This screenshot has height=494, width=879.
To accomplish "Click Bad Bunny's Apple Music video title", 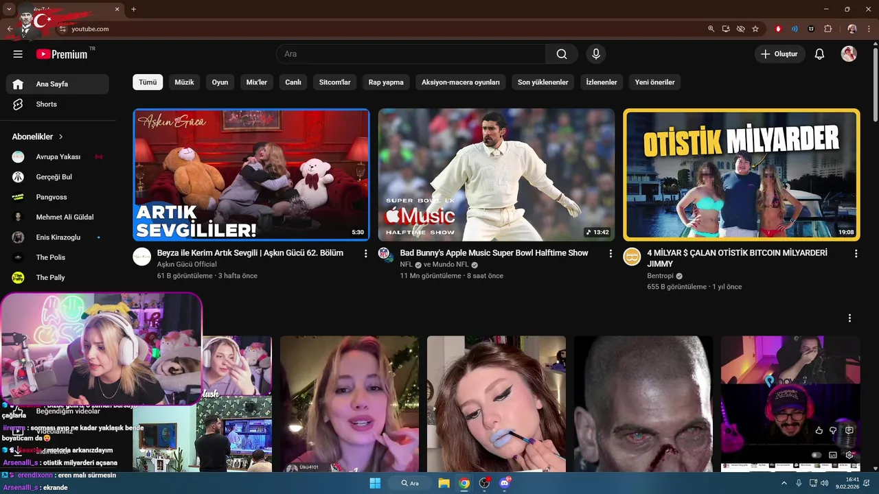I will point(494,253).
